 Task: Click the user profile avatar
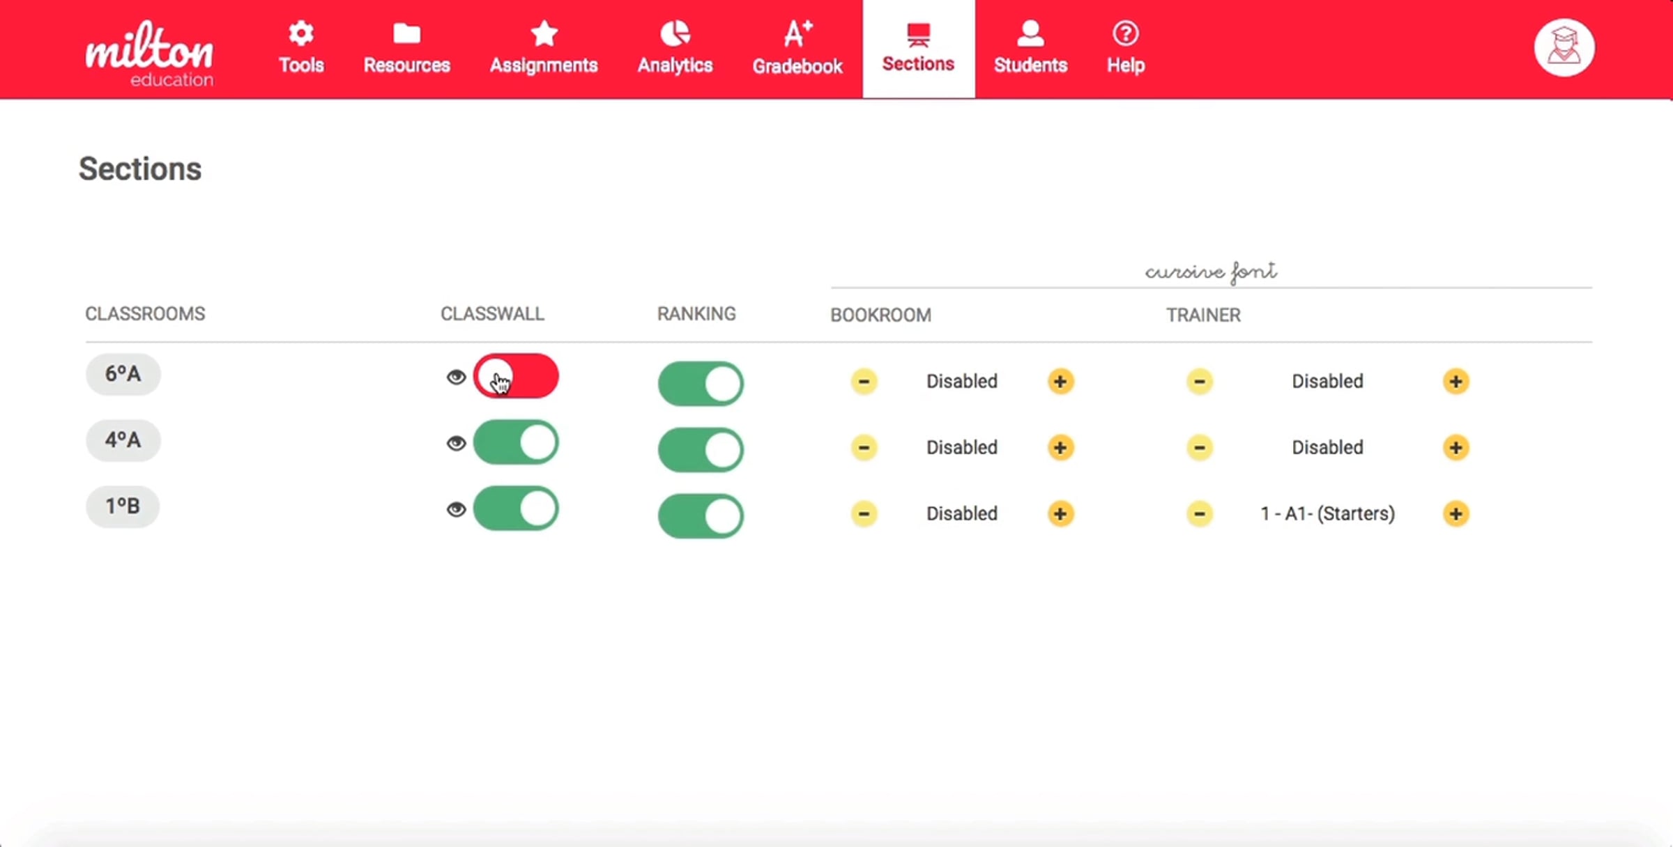click(1564, 47)
